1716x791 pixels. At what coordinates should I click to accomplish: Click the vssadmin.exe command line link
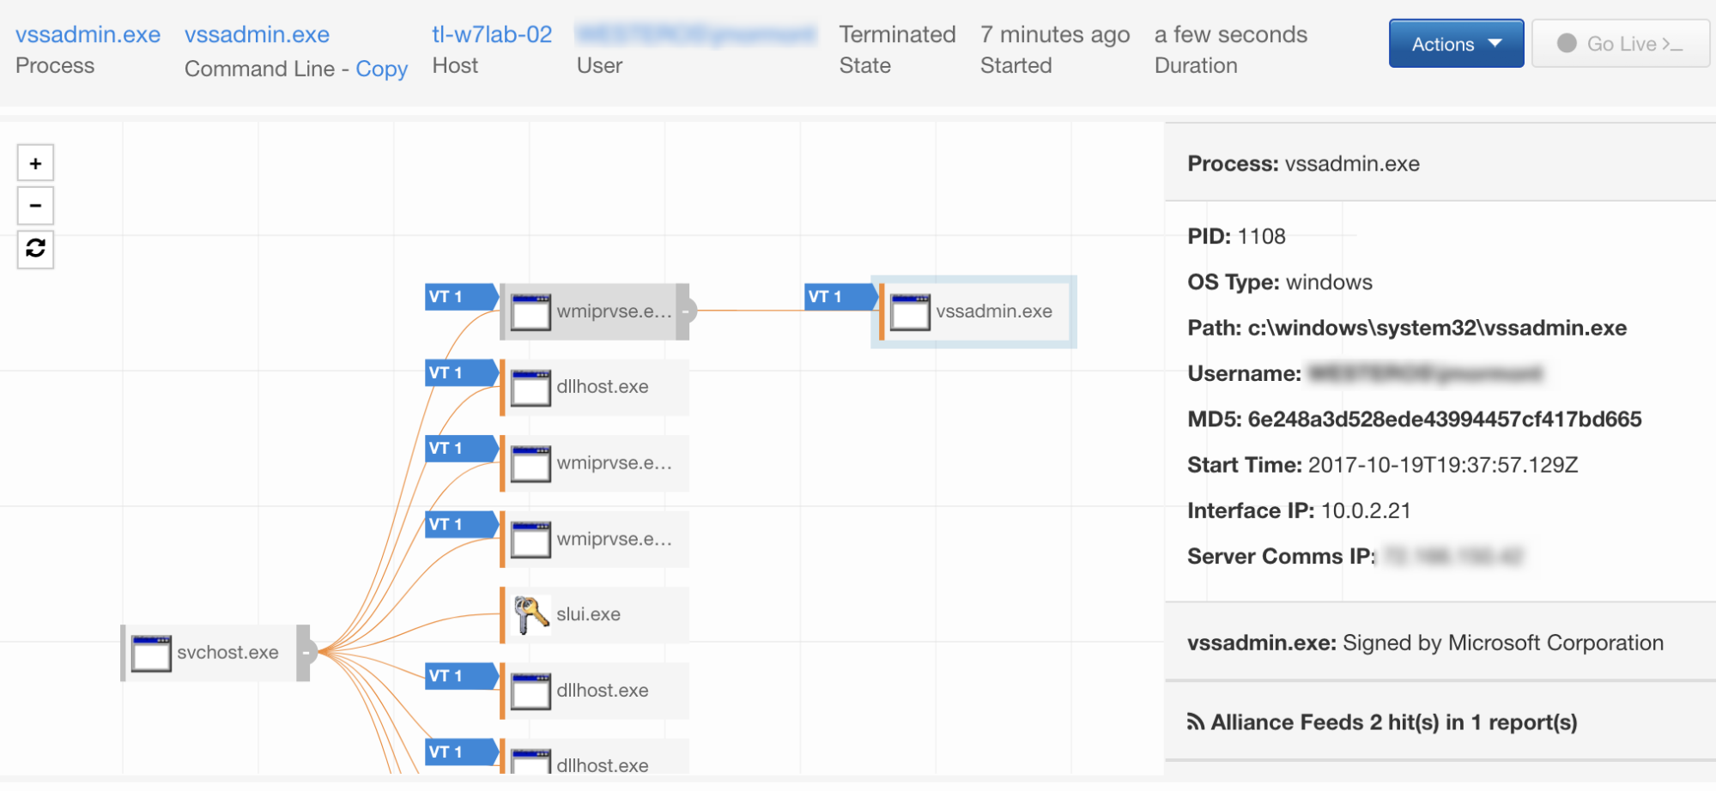pyautogui.click(x=257, y=34)
